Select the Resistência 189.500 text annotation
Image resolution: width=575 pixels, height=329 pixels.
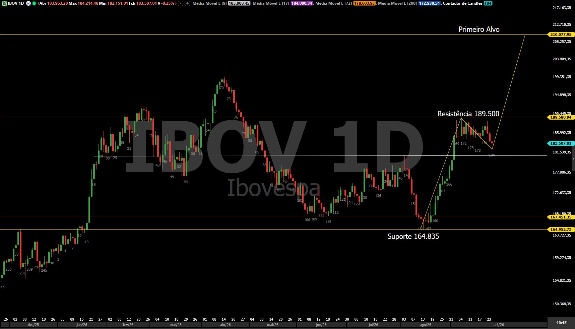[468, 114]
